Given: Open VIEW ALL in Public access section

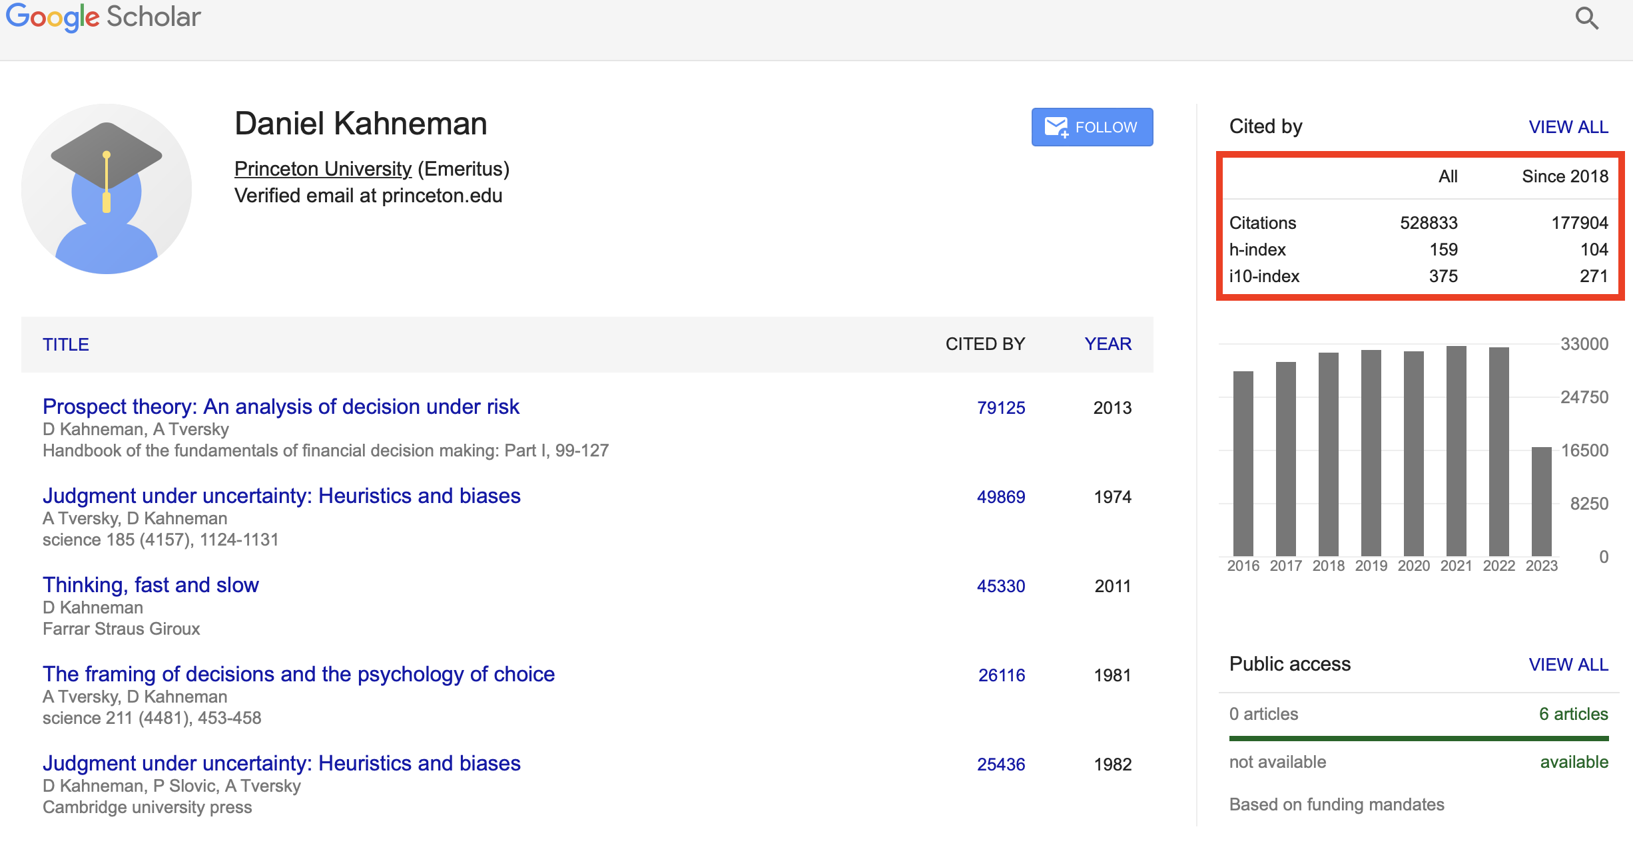Looking at the screenshot, I should tap(1569, 664).
